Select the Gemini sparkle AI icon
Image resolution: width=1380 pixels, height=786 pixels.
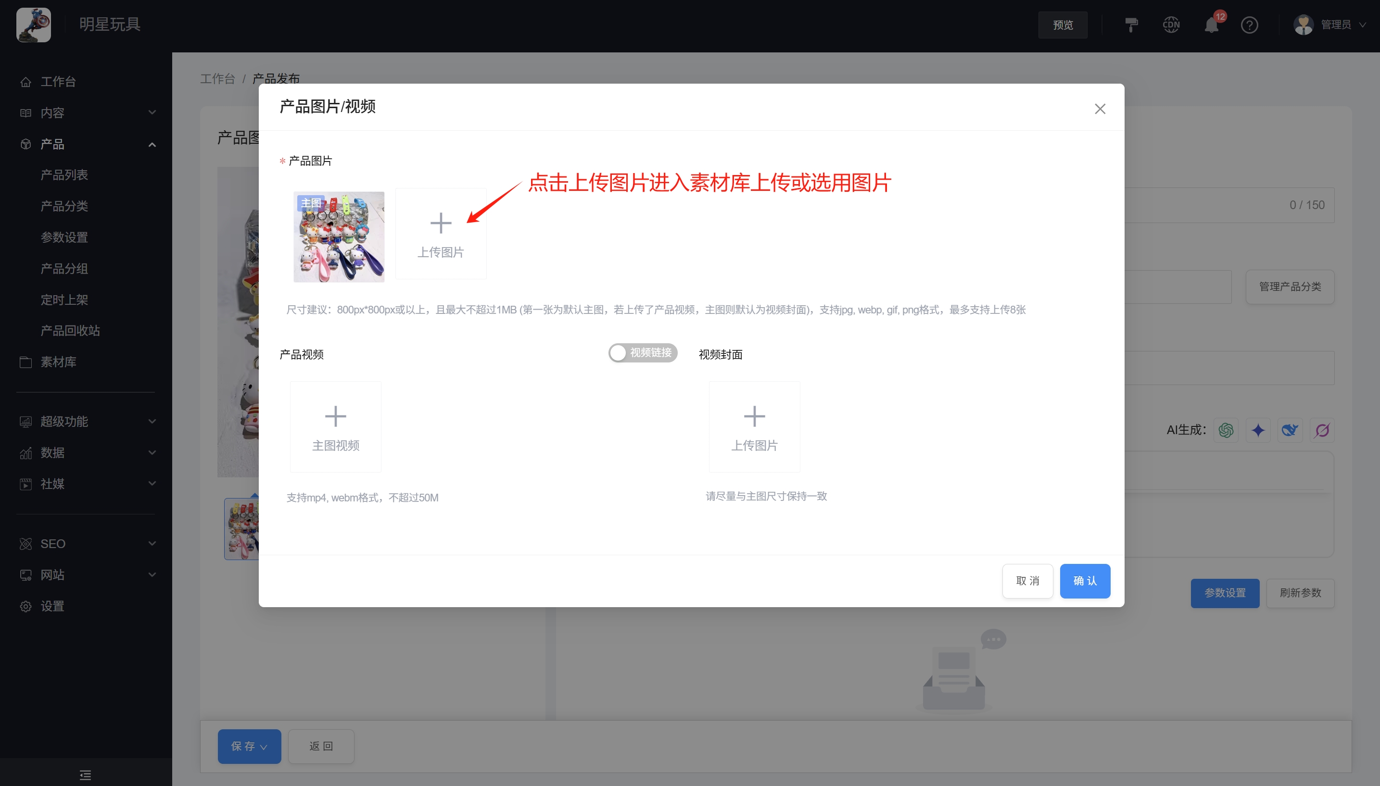pyautogui.click(x=1258, y=430)
